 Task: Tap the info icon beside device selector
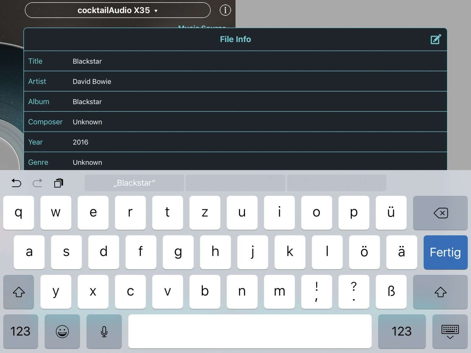[x=225, y=10]
